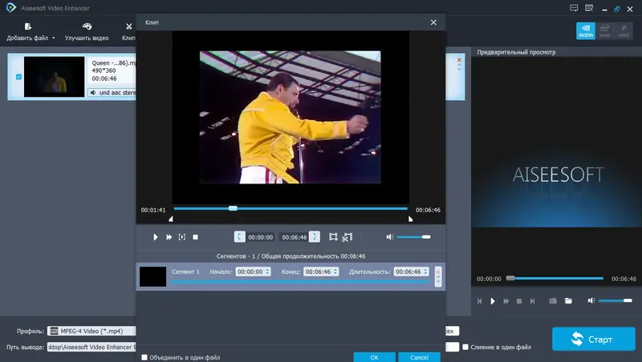Mute the clip dialog volume speaker
This screenshot has height=362, width=642.
click(390, 237)
